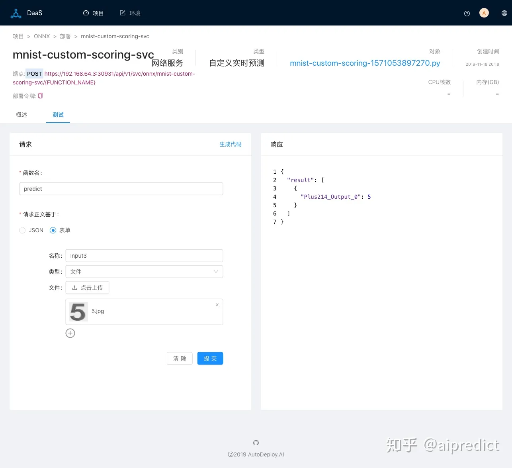Click the globe language icon
The height and width of the screenshot is (468, 512).
coord(504,13)
